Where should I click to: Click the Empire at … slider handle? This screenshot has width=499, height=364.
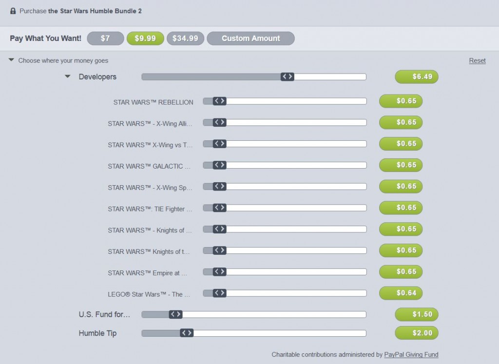(220, 272)
